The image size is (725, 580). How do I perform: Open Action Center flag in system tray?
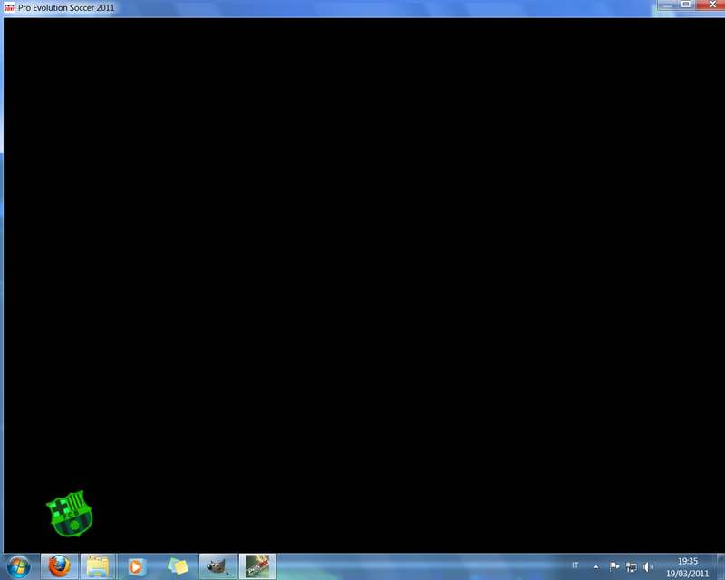(614, 566)
